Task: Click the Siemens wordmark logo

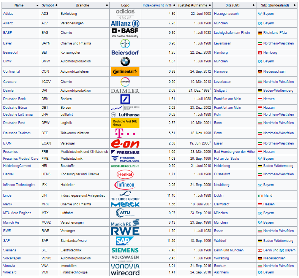Action: [x=125, y=250]
